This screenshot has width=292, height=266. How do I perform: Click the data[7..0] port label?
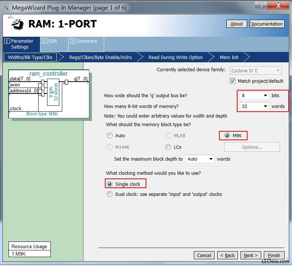(x=20, y=79)
